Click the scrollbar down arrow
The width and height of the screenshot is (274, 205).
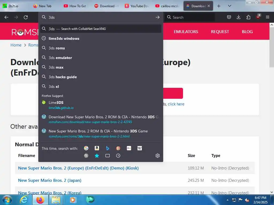coord(272,192)
